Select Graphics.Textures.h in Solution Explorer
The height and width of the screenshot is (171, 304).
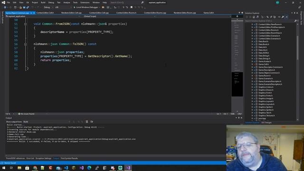(266, 115)
